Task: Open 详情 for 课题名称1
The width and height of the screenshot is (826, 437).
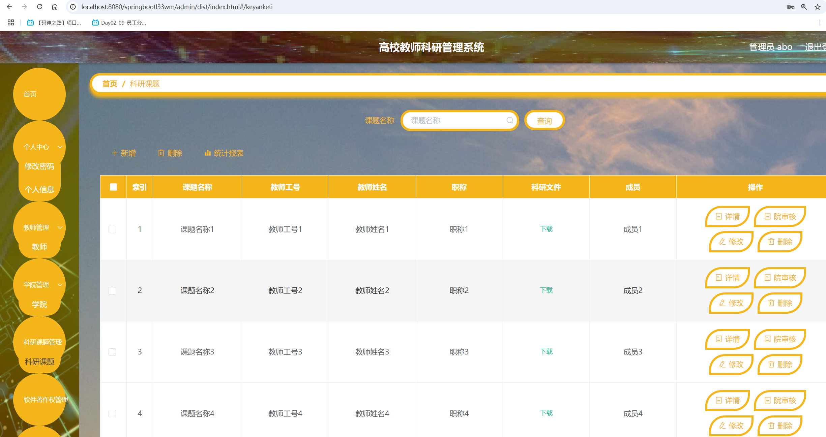Action: [727, 216]
